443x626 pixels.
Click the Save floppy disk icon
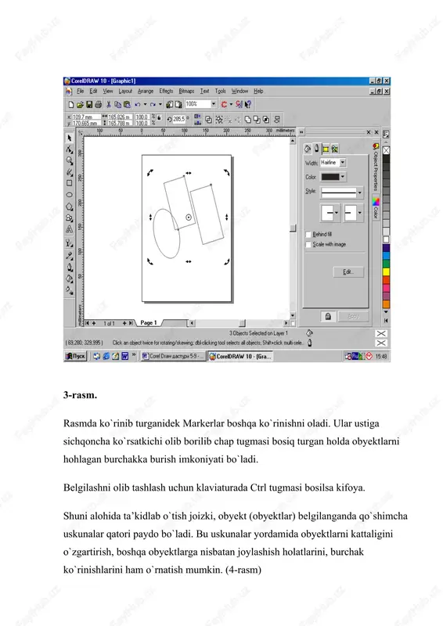coord(89,105)
